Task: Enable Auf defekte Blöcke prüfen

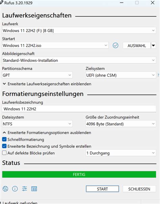Action: 4,153
